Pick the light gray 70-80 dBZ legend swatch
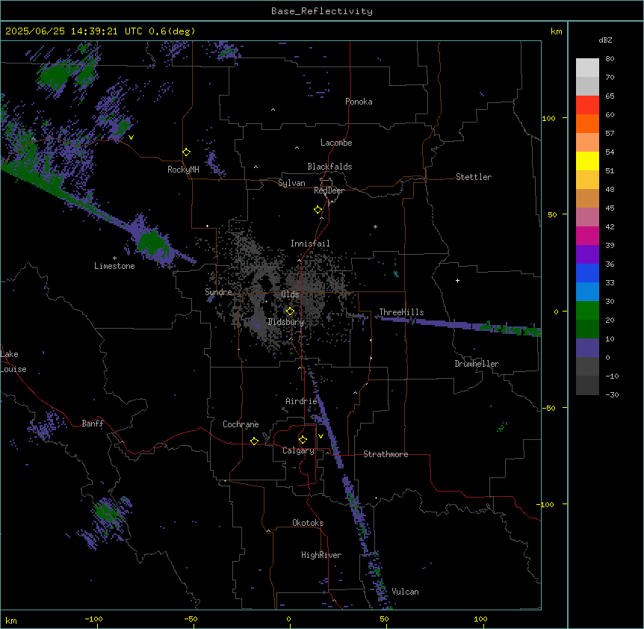Image resolution: width=644 pixels, height=629 pixels. 587,68
